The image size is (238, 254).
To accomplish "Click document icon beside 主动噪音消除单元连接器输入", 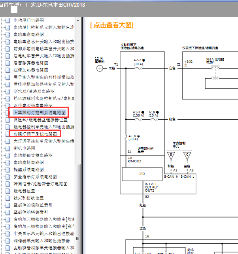I will tap(8, 248).
